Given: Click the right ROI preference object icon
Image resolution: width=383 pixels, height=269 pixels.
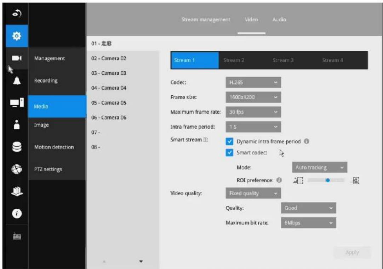Looking at the screenshot, I should (x=356, y=180).
